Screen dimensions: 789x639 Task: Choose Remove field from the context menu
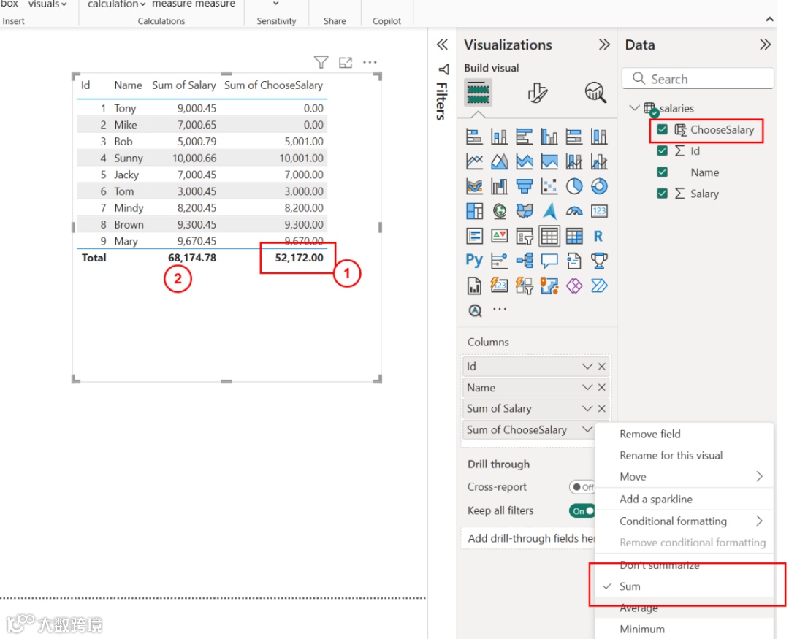[x=649, y=434]
